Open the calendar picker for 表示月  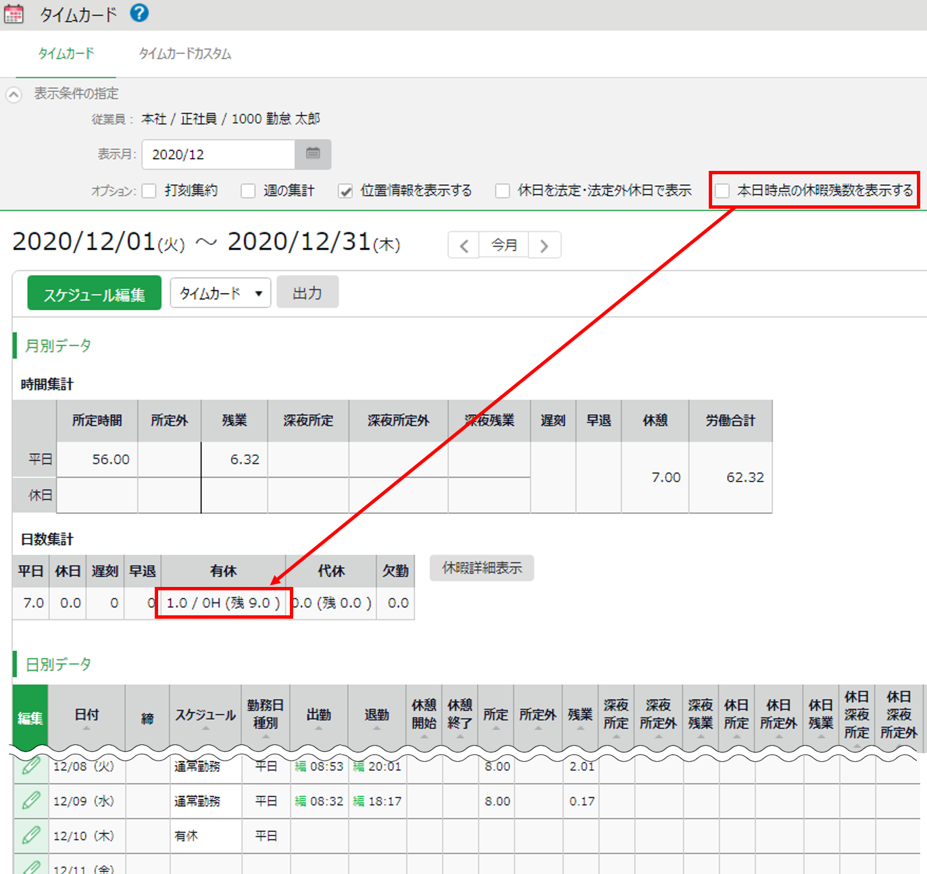(313, 154)
